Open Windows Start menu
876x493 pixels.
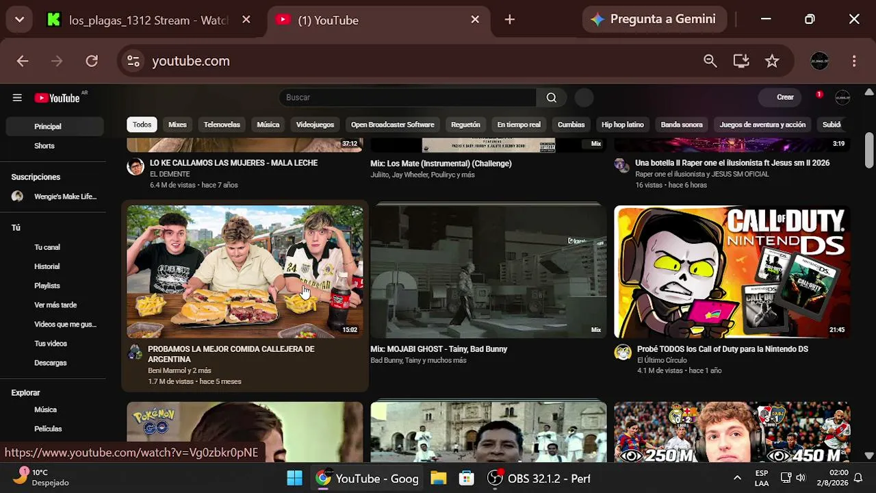tap(294, 478)
